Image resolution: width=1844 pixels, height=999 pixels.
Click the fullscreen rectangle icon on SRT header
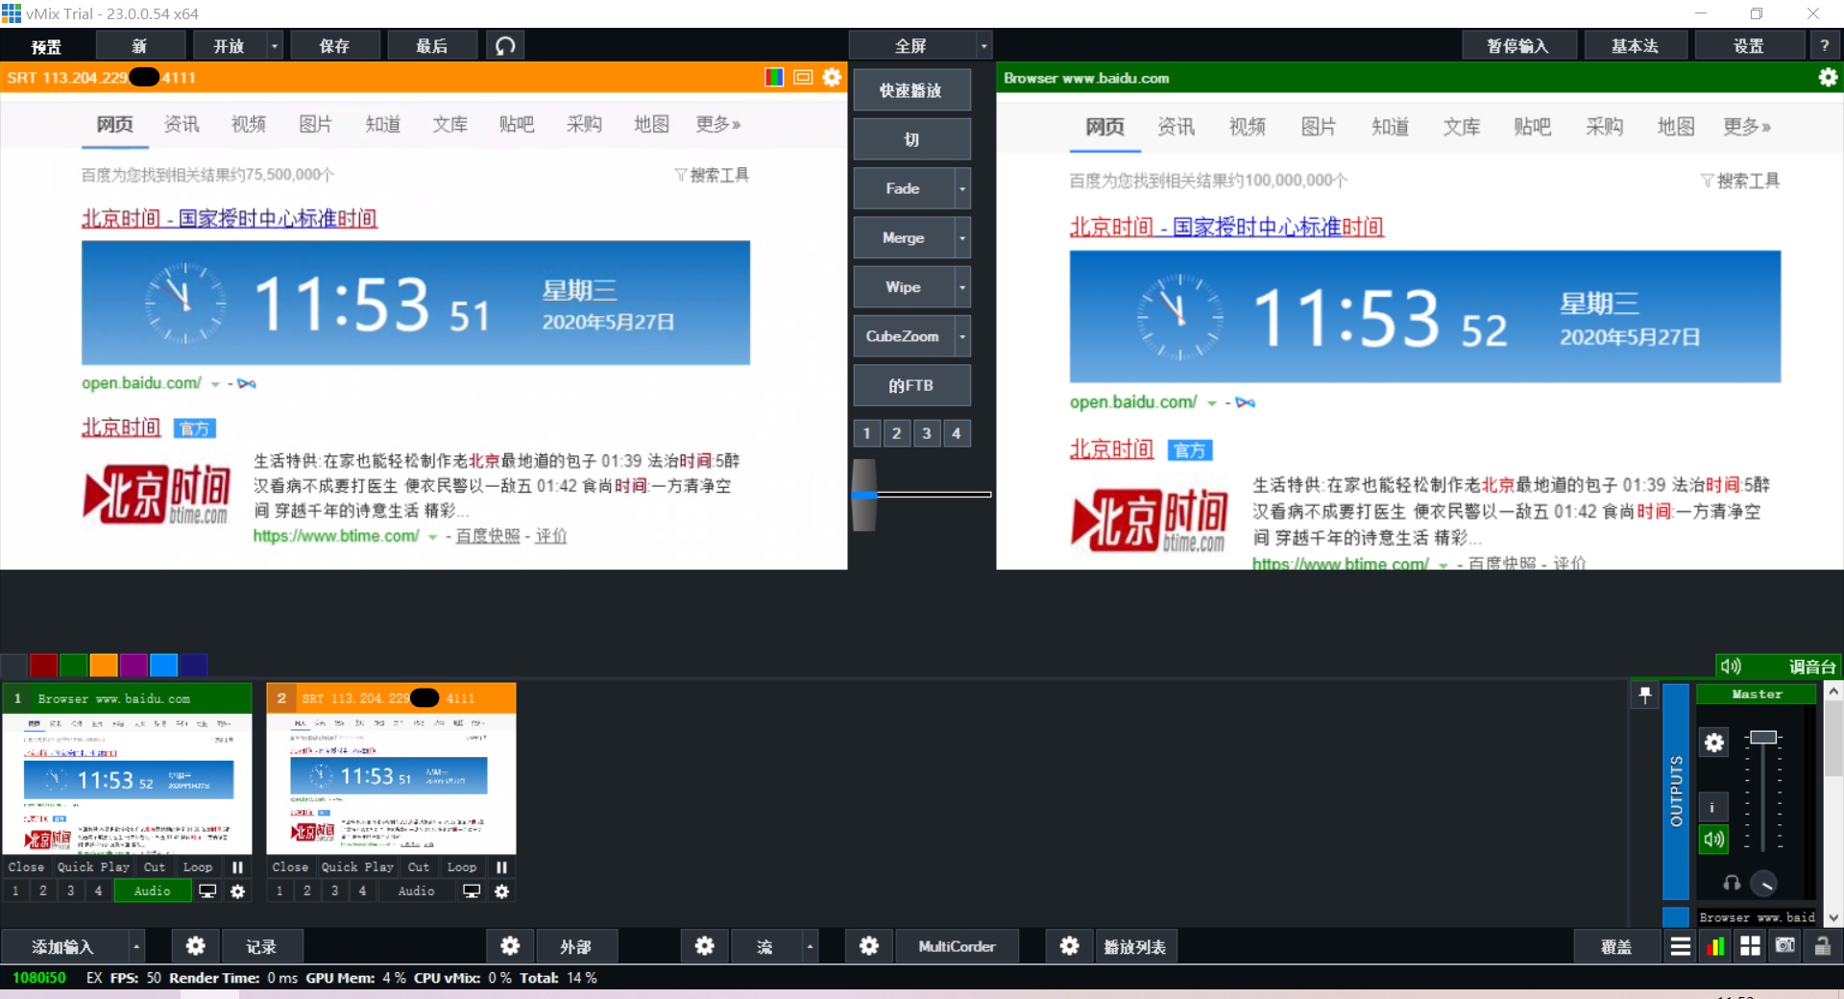803,77
